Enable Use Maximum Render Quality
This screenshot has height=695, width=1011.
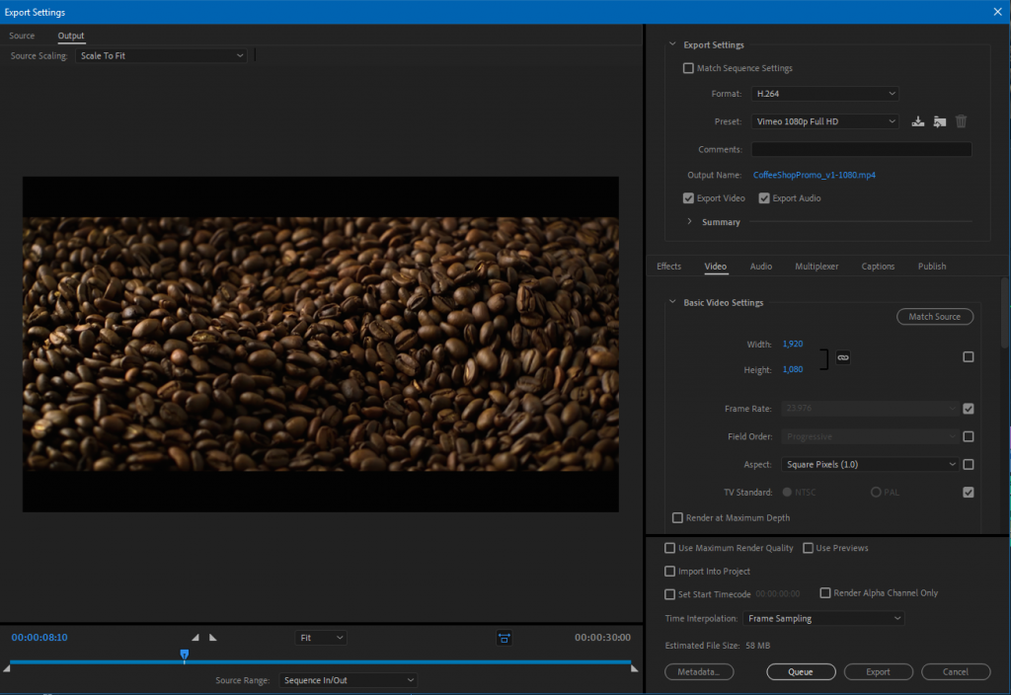coord(671,548)
